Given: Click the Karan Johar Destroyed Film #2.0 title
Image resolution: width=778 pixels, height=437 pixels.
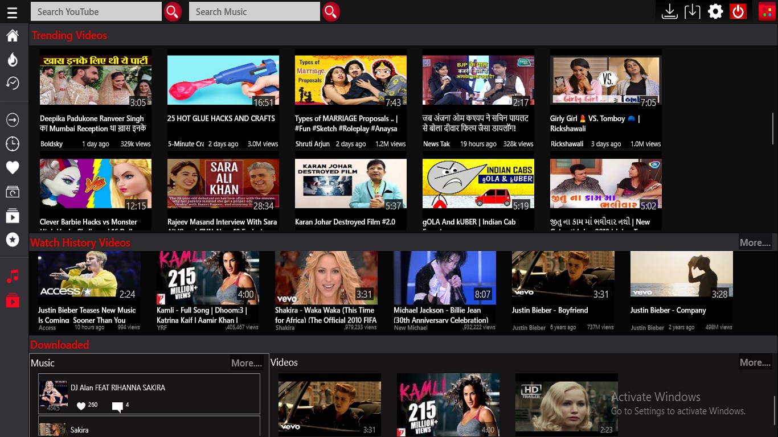Looking at the screenshot, I should [345, 222].
